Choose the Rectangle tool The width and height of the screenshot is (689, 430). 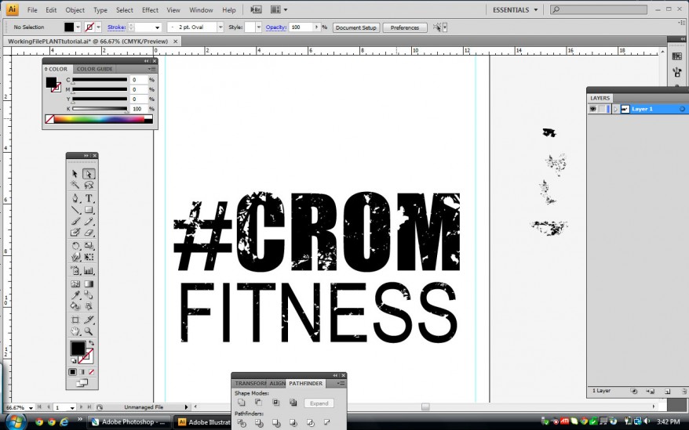pyautogui.click(x=89, y=210)
